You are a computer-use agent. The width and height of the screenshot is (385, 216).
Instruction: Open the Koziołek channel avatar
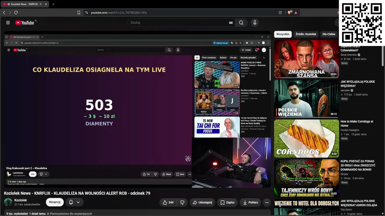click(x=8, y=202)
